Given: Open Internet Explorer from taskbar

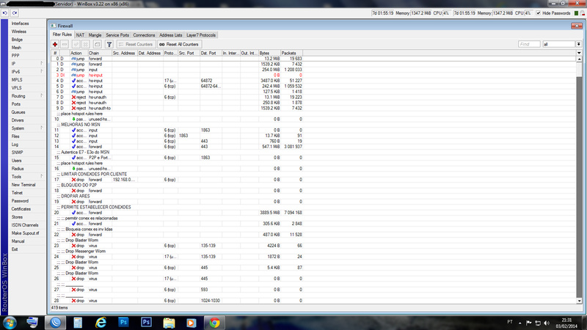Looking at the screenshot, I should [x=101, y=323].
